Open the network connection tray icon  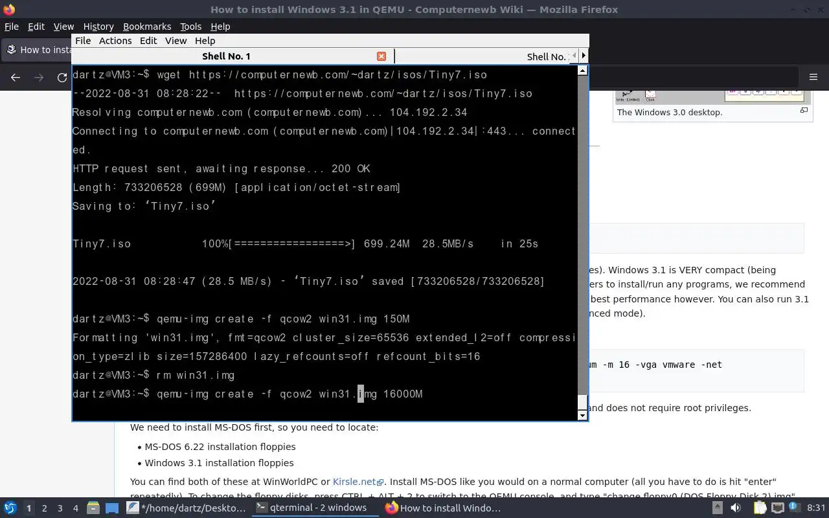[x=778, y=508]
